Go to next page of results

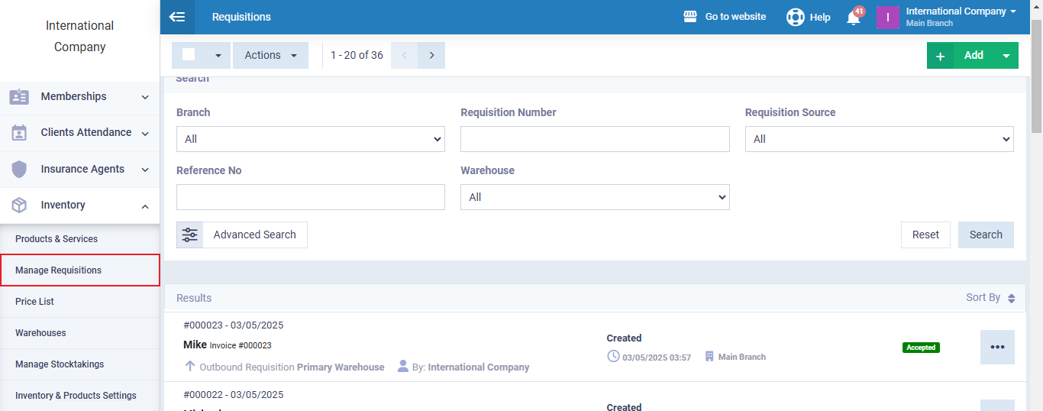point(431,55)
